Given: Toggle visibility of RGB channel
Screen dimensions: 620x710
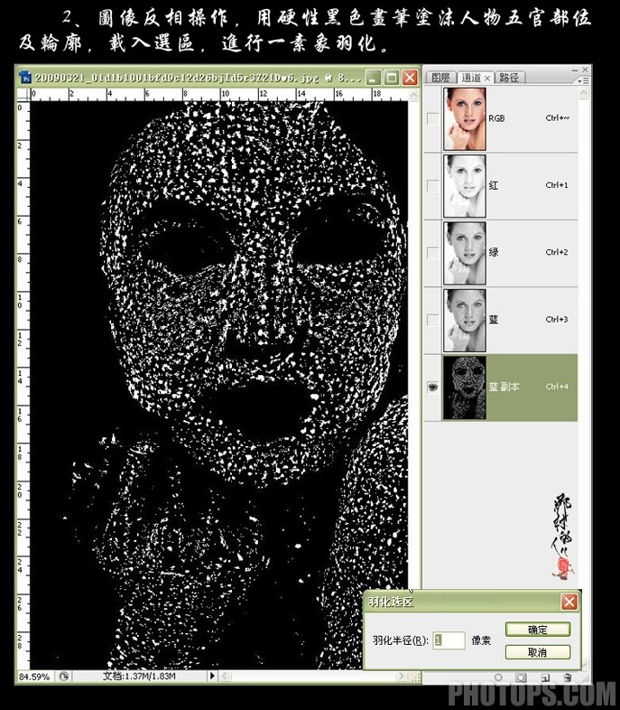Looking at the screenshot, I should click(433, 118).
